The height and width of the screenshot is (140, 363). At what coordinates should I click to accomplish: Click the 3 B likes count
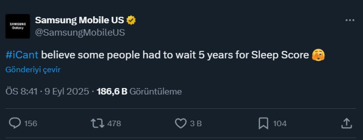tap(197, 124)
